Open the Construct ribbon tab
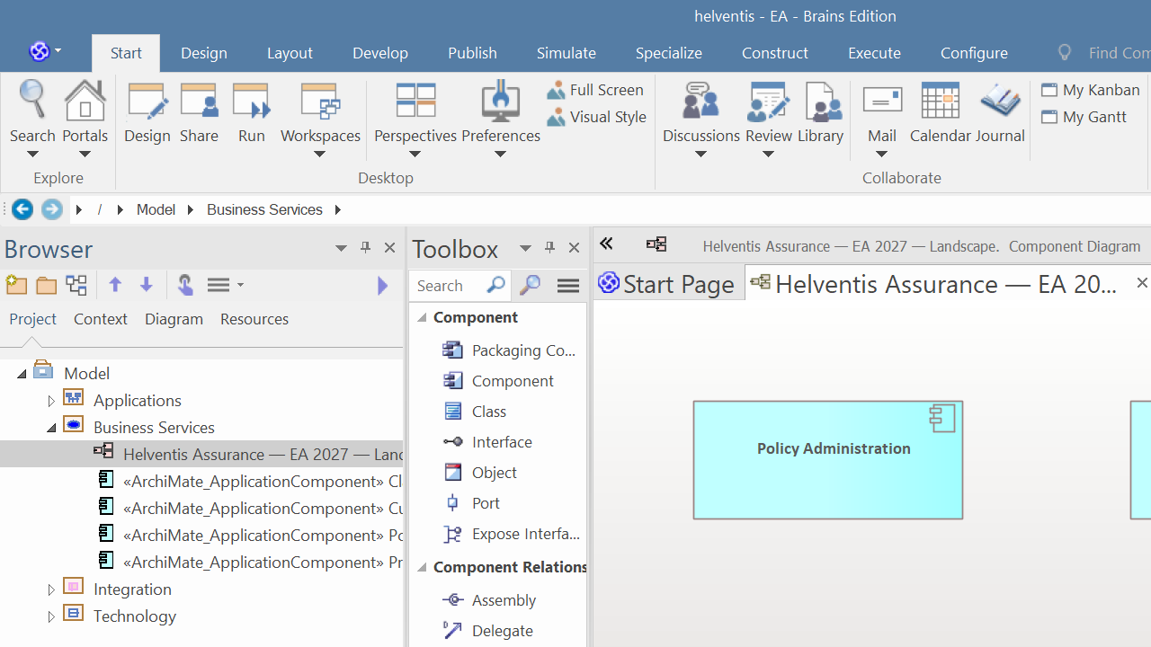Image resolution: width=1151 pixels, height=647 pixels. click(x=775, y=53)
